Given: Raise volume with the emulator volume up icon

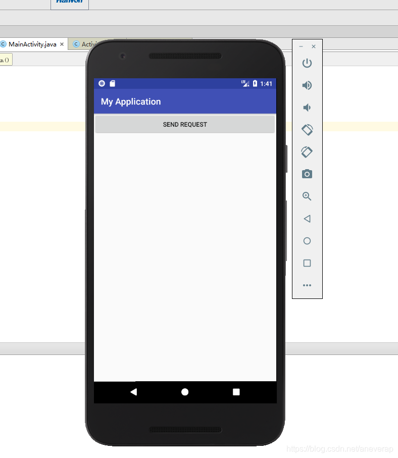Looking at the screenshot, I should click(307, 85).
